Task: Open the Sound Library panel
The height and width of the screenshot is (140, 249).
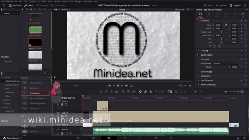Action: (x=58, y=5)
